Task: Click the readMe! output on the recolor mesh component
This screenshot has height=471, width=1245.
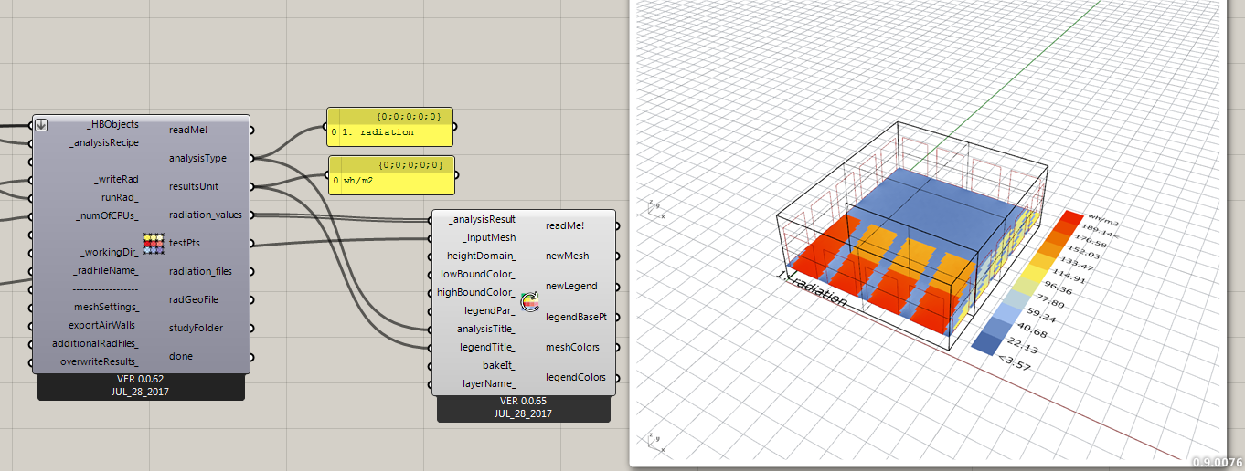Action: point(565,225)
